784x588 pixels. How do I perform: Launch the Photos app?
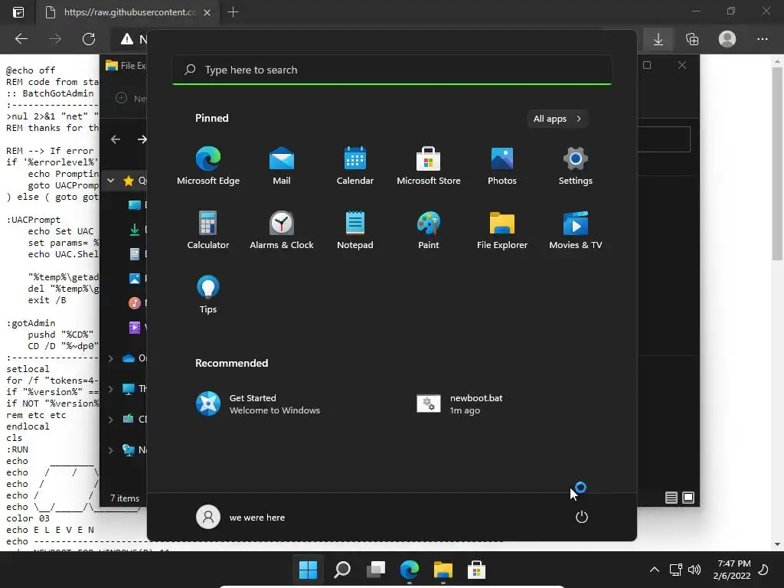[x=502, y=166]
